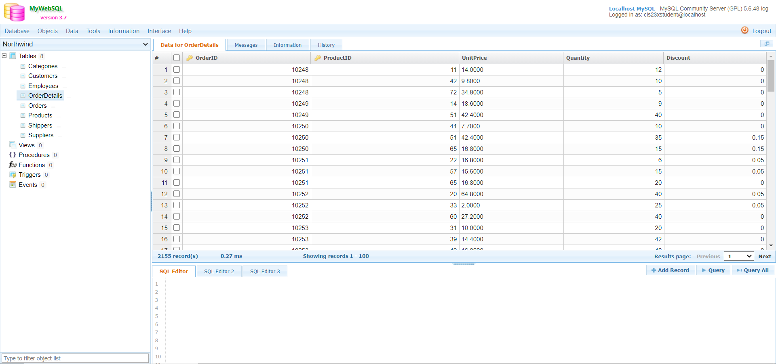This screenshot has width=776, height=364.
Task: Check the checkbox for row 2
Action: 177,81
